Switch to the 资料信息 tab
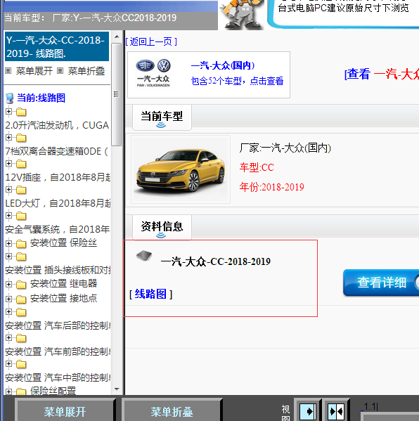 [x=162, y=227]
